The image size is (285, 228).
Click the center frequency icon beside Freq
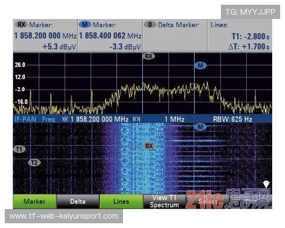66,119
